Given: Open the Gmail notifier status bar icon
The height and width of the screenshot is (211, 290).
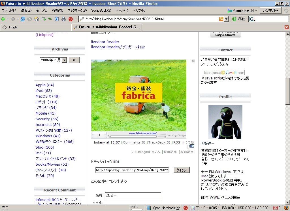Looking at the screenshot, I should click(275, 208).
